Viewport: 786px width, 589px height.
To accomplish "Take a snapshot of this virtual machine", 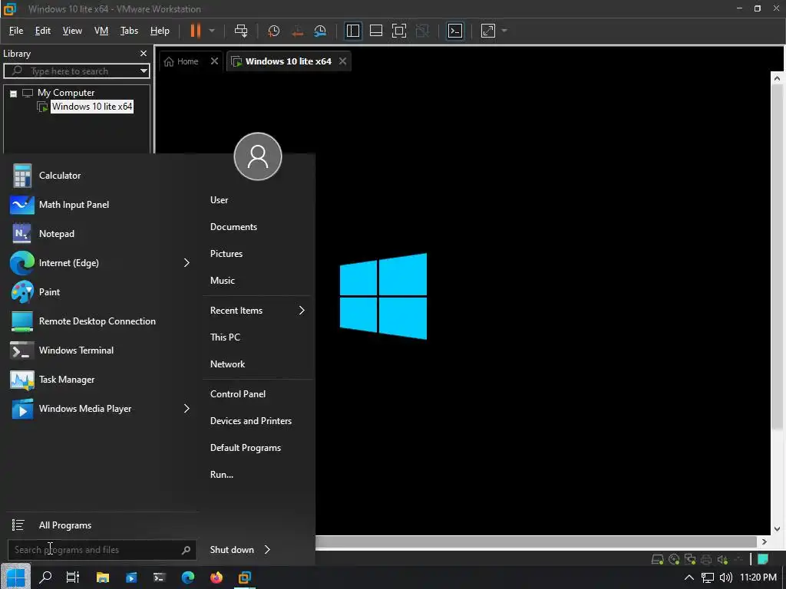I will click(274, 31).
